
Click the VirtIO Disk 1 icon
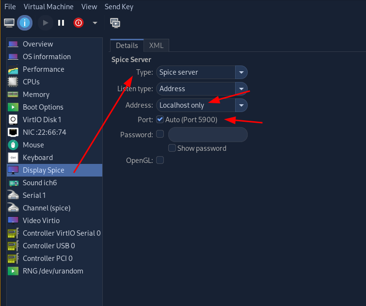click(x=13, y=120)
